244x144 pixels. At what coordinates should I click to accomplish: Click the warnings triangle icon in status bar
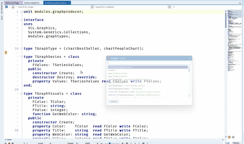[x=135, y=143]
